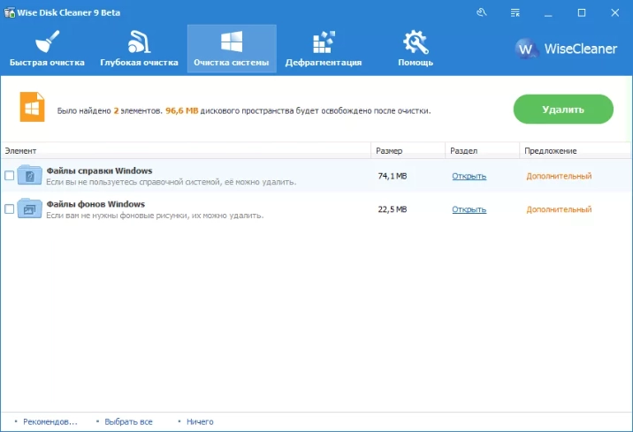Click Выбрать все at the bottom
The width and height of the screenshot is (633, 432).
click(128, 422)
